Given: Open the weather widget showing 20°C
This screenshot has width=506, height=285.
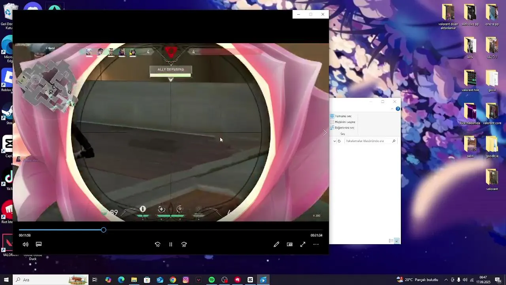Looking at the screenshot, I should point(417,280).
